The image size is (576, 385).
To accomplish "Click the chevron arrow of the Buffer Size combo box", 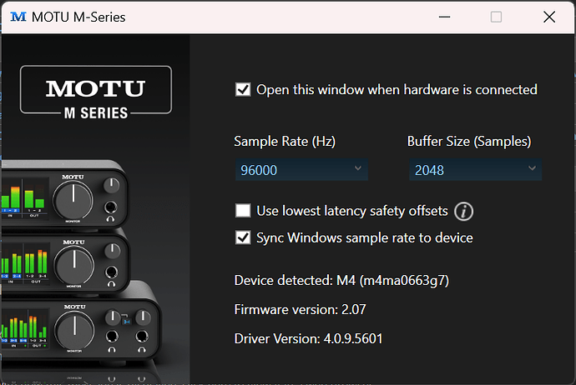I will pos(532,168).
